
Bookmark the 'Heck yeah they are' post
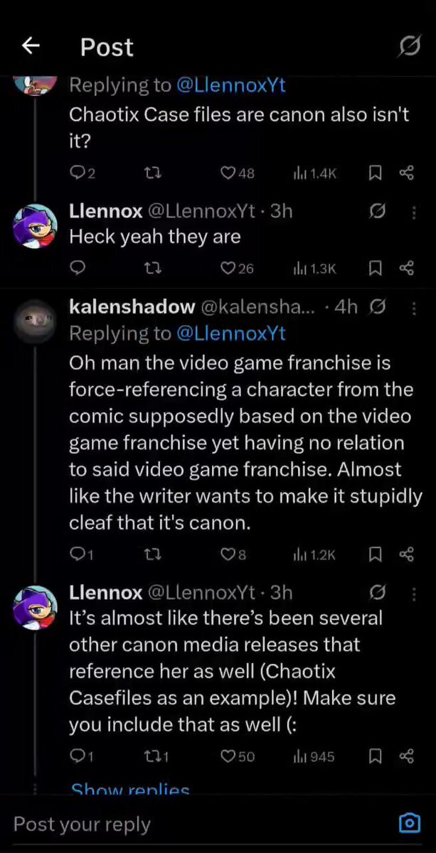pos(376,268)
